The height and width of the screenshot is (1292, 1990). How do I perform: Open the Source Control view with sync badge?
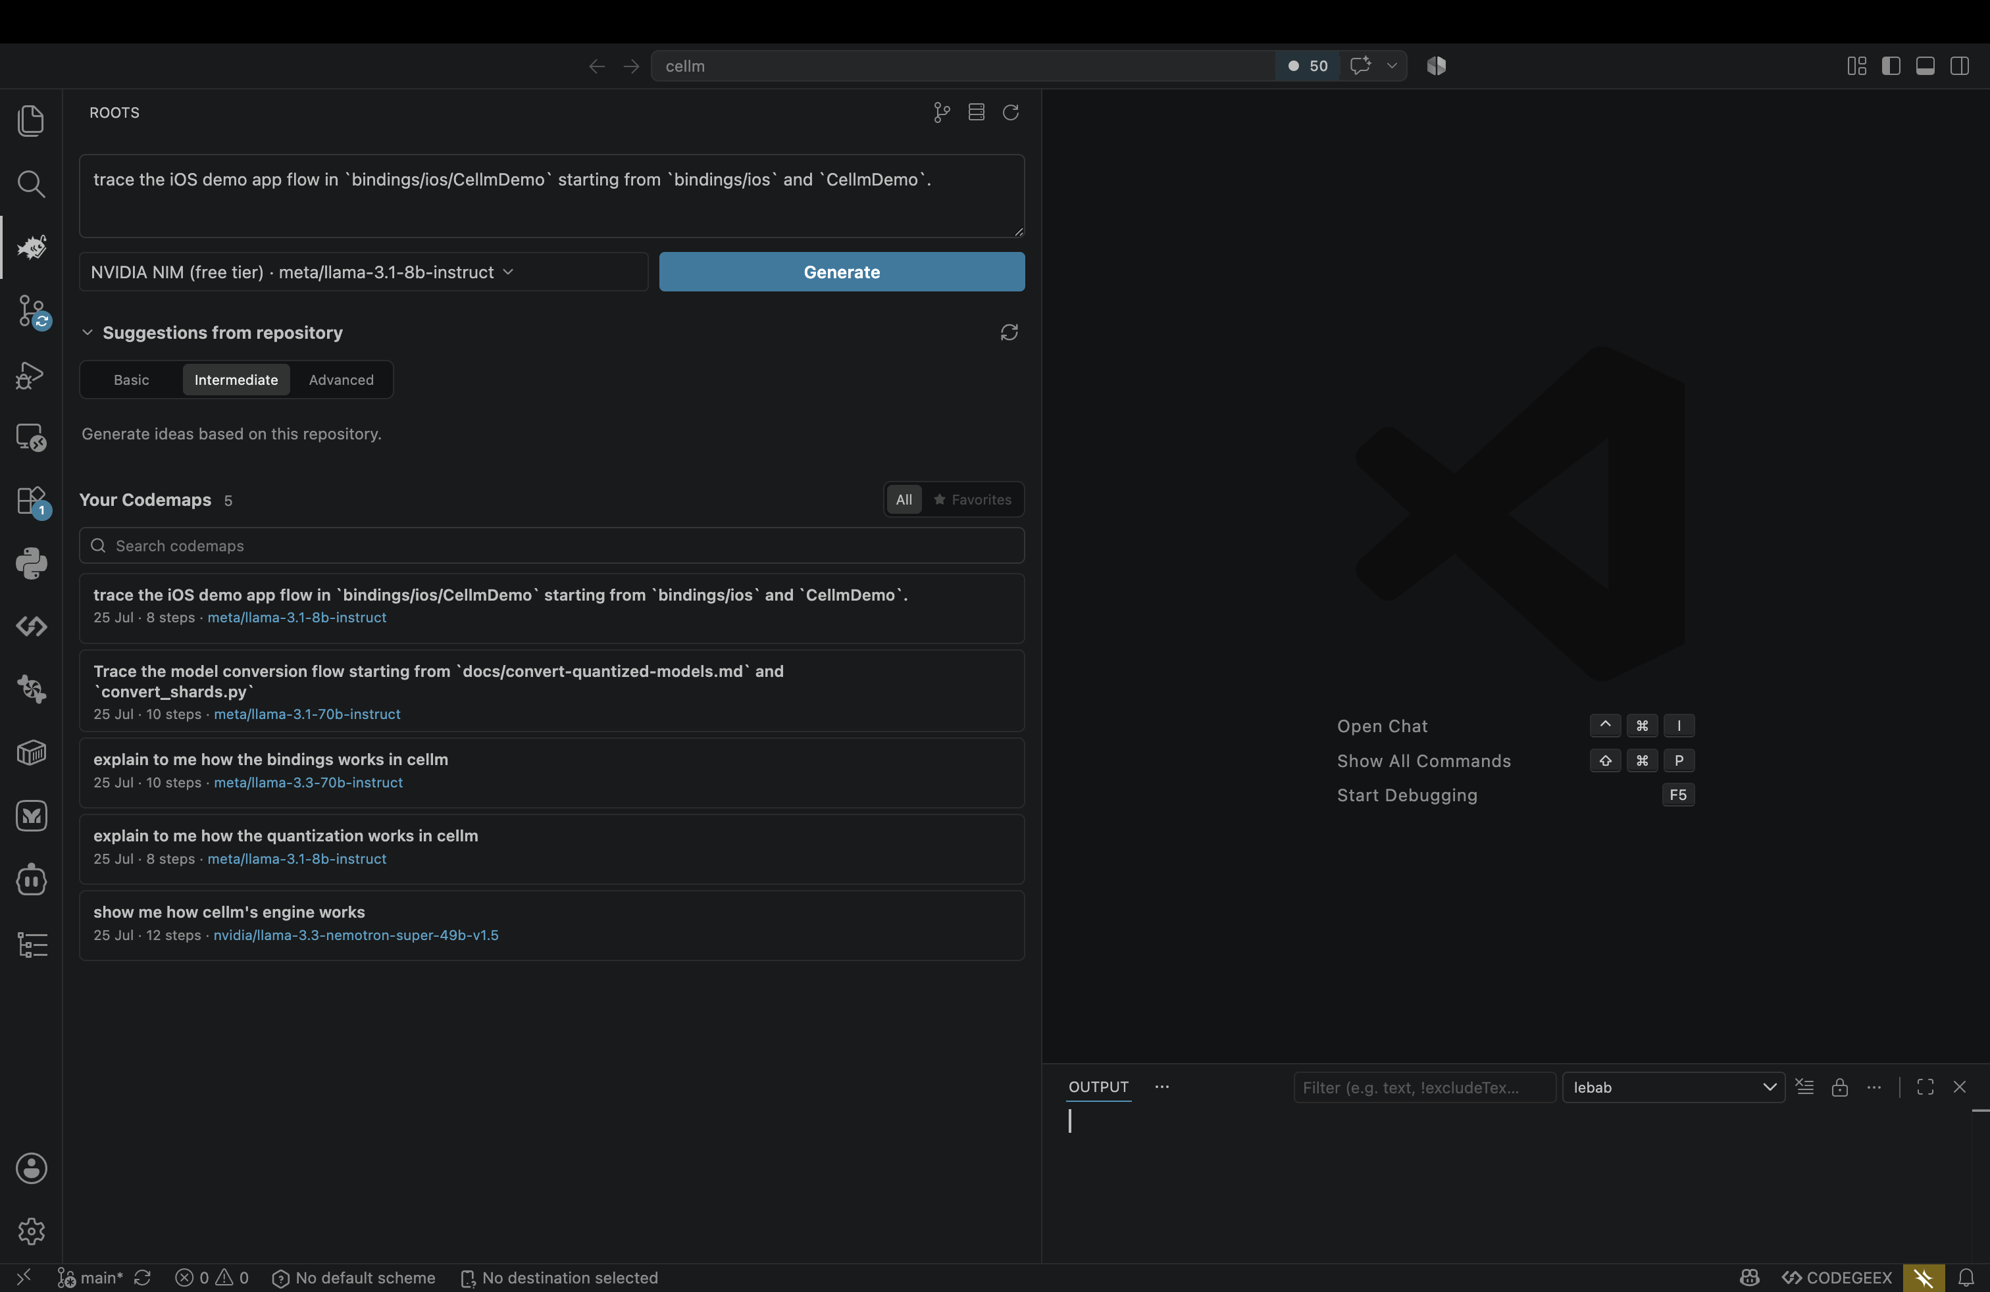coord(33,312)
